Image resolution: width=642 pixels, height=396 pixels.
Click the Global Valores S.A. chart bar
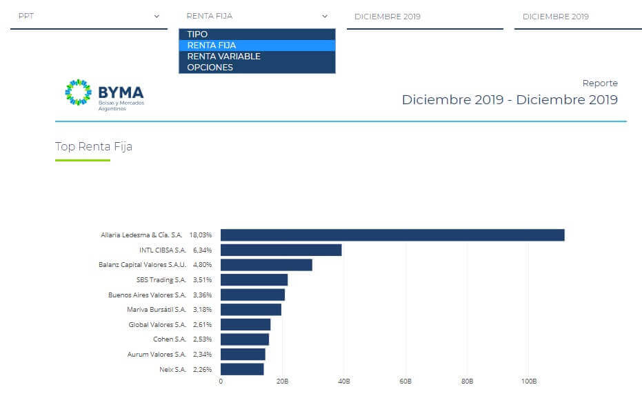coord(245,325)
